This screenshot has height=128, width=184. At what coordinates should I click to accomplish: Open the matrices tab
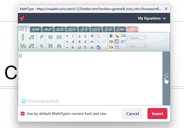[72, 29]
